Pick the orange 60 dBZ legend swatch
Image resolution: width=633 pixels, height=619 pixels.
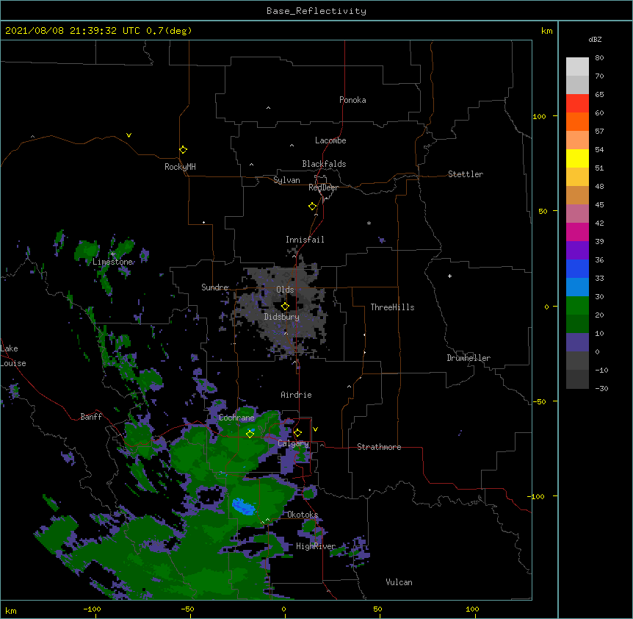click(x=577, y=121)
